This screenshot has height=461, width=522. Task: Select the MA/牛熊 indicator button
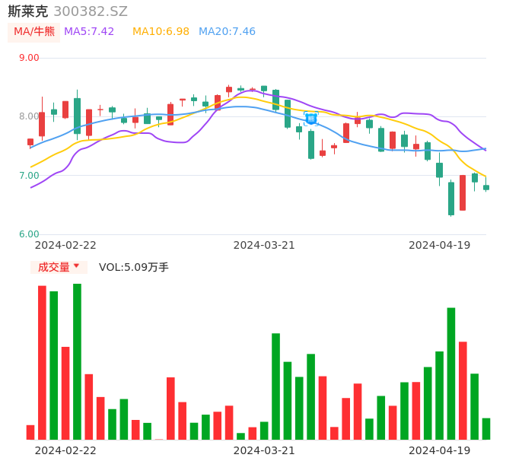point(34,32)
